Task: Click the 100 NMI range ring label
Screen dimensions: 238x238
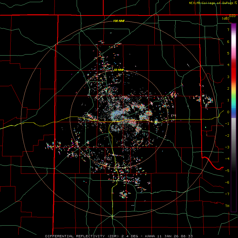Action: 119,21
